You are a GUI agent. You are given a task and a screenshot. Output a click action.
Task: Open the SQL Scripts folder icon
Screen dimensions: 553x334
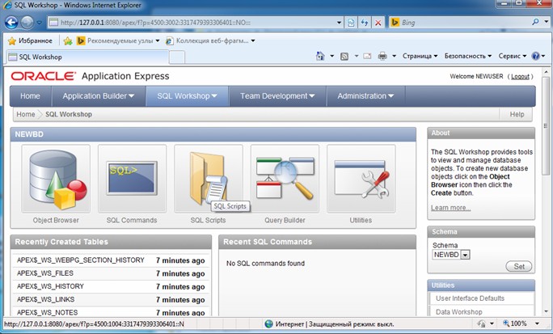pos(208,178)
